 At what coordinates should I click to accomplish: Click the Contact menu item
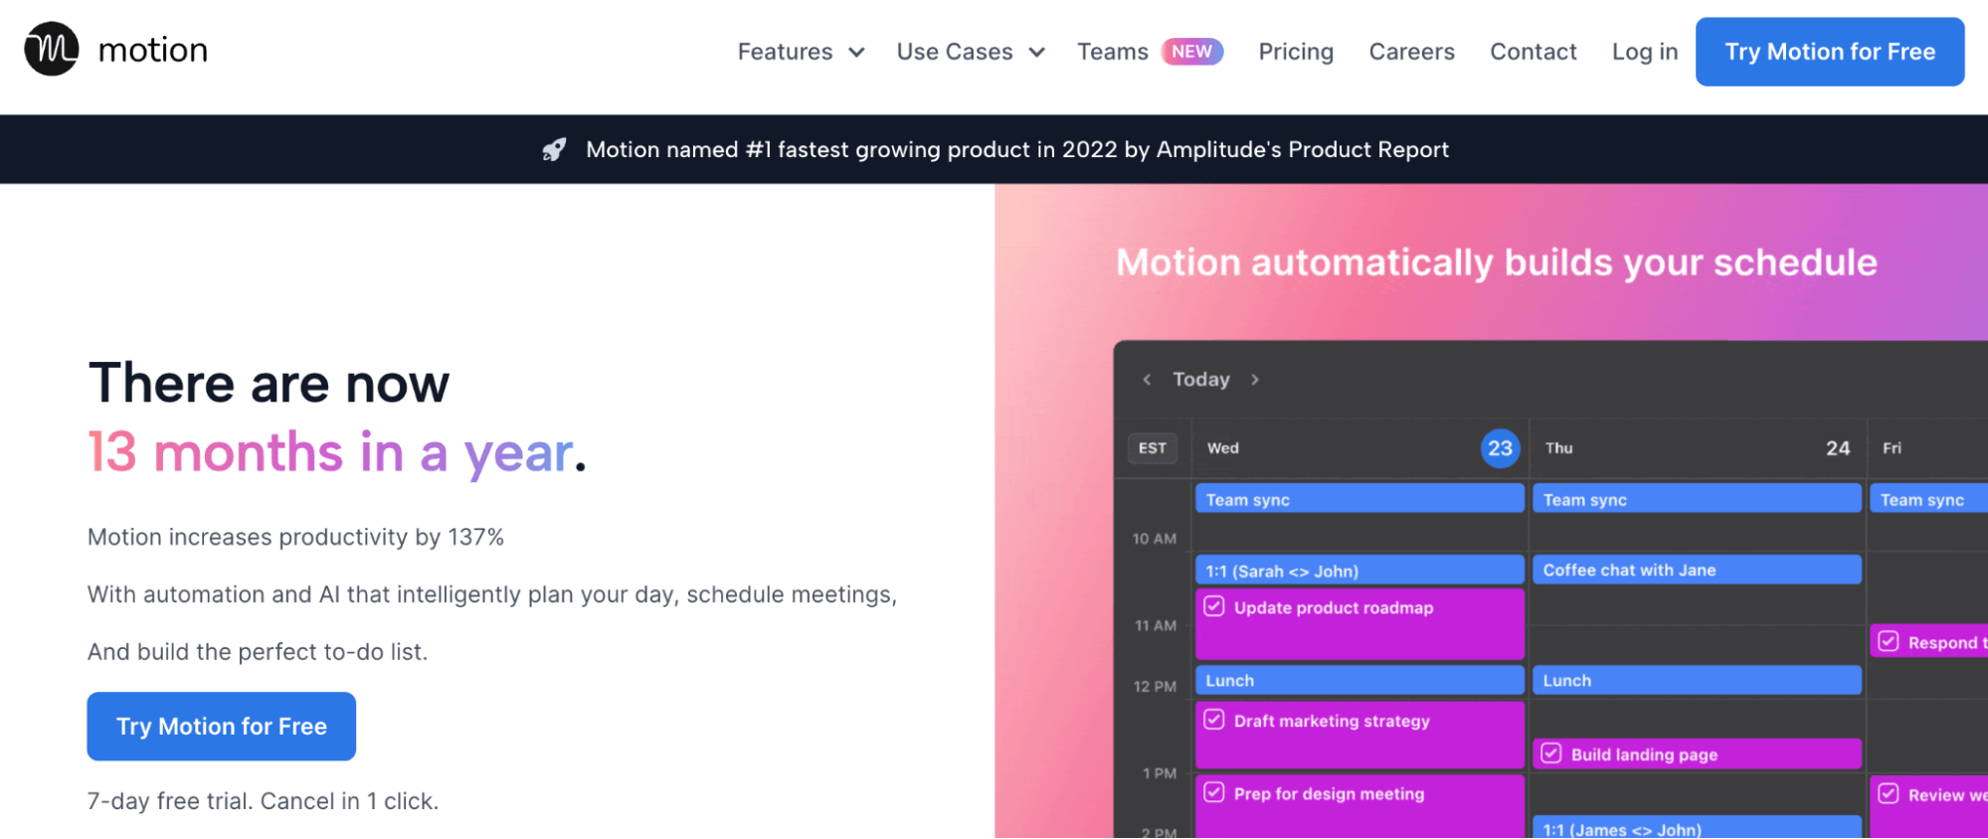[1533, 52]
